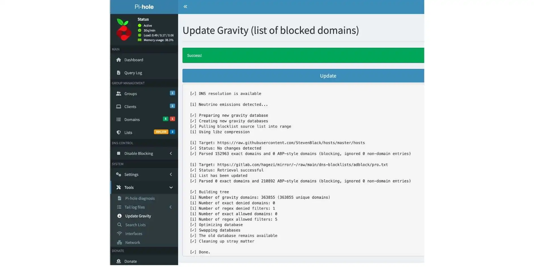This screenshot has width=534, height=267.
Task: Expand the Tail log files chevron
Action: [170, 207]
